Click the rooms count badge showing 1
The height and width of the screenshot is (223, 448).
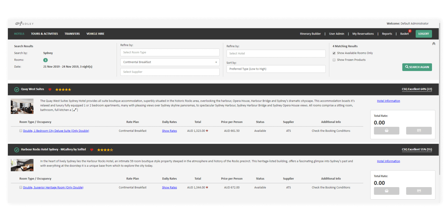click(x=45, y=60)
